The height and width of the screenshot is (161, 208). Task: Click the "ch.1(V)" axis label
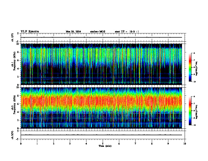[13, 37]
